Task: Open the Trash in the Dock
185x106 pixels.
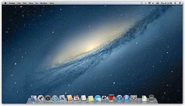Action: point(151,98)
